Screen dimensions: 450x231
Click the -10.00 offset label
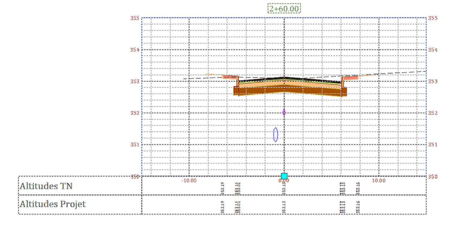pyautogui.click(x=189, y=181)
